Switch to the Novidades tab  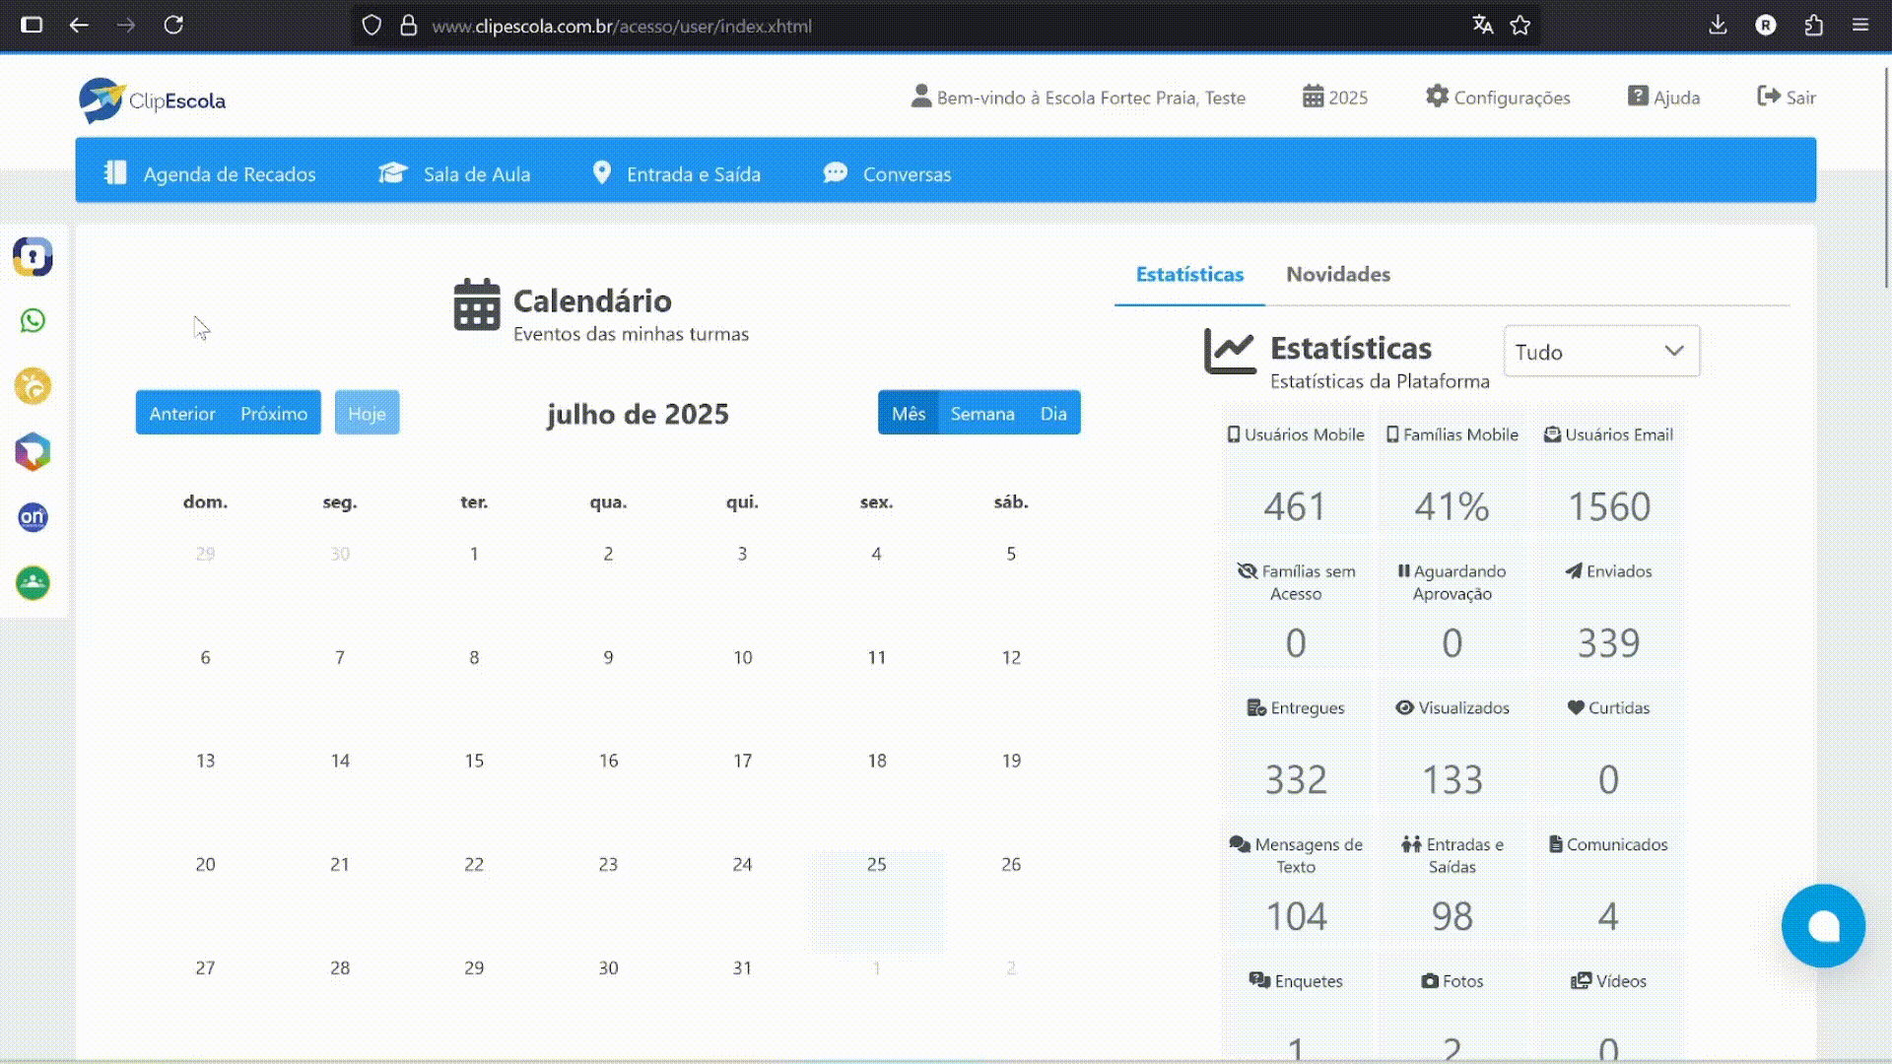click(x=1337, y=275)
